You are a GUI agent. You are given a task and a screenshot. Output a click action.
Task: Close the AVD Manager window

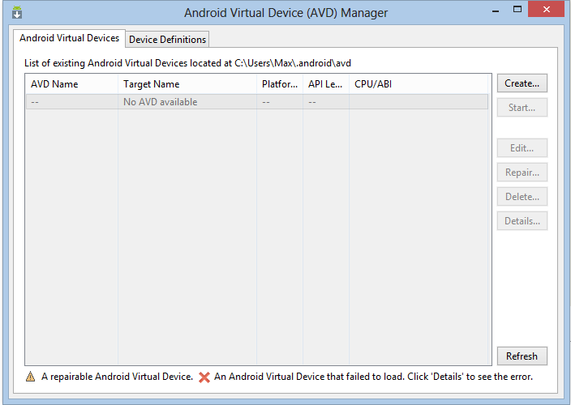(x=546, y=10)
